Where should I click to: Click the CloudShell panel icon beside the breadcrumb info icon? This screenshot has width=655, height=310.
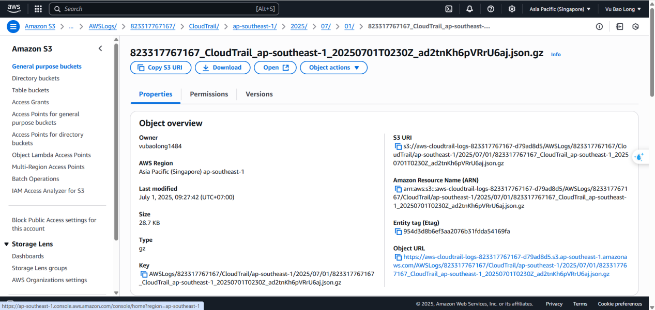coord(619,27)
